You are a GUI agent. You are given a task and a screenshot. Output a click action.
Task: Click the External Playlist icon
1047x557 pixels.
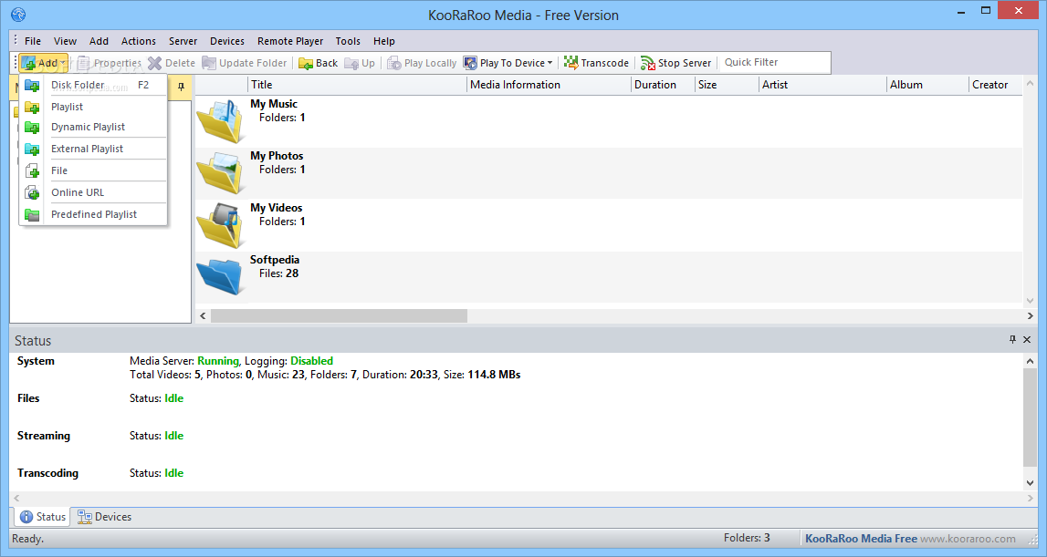[x=32, y=149]
